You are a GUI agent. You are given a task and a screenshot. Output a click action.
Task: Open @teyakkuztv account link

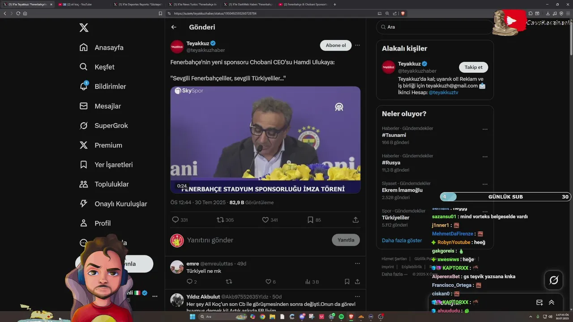[x=443, y=93]
